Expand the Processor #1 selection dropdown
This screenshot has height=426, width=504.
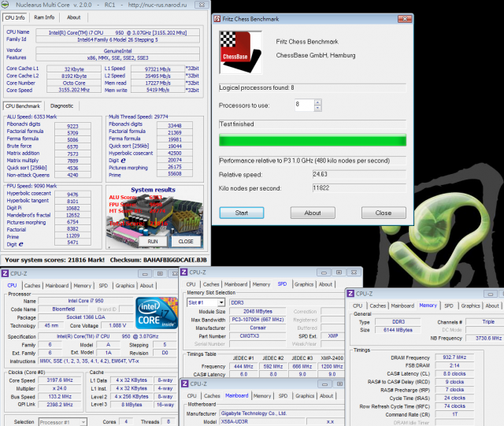pyautogui.click(x=83, y=422)
